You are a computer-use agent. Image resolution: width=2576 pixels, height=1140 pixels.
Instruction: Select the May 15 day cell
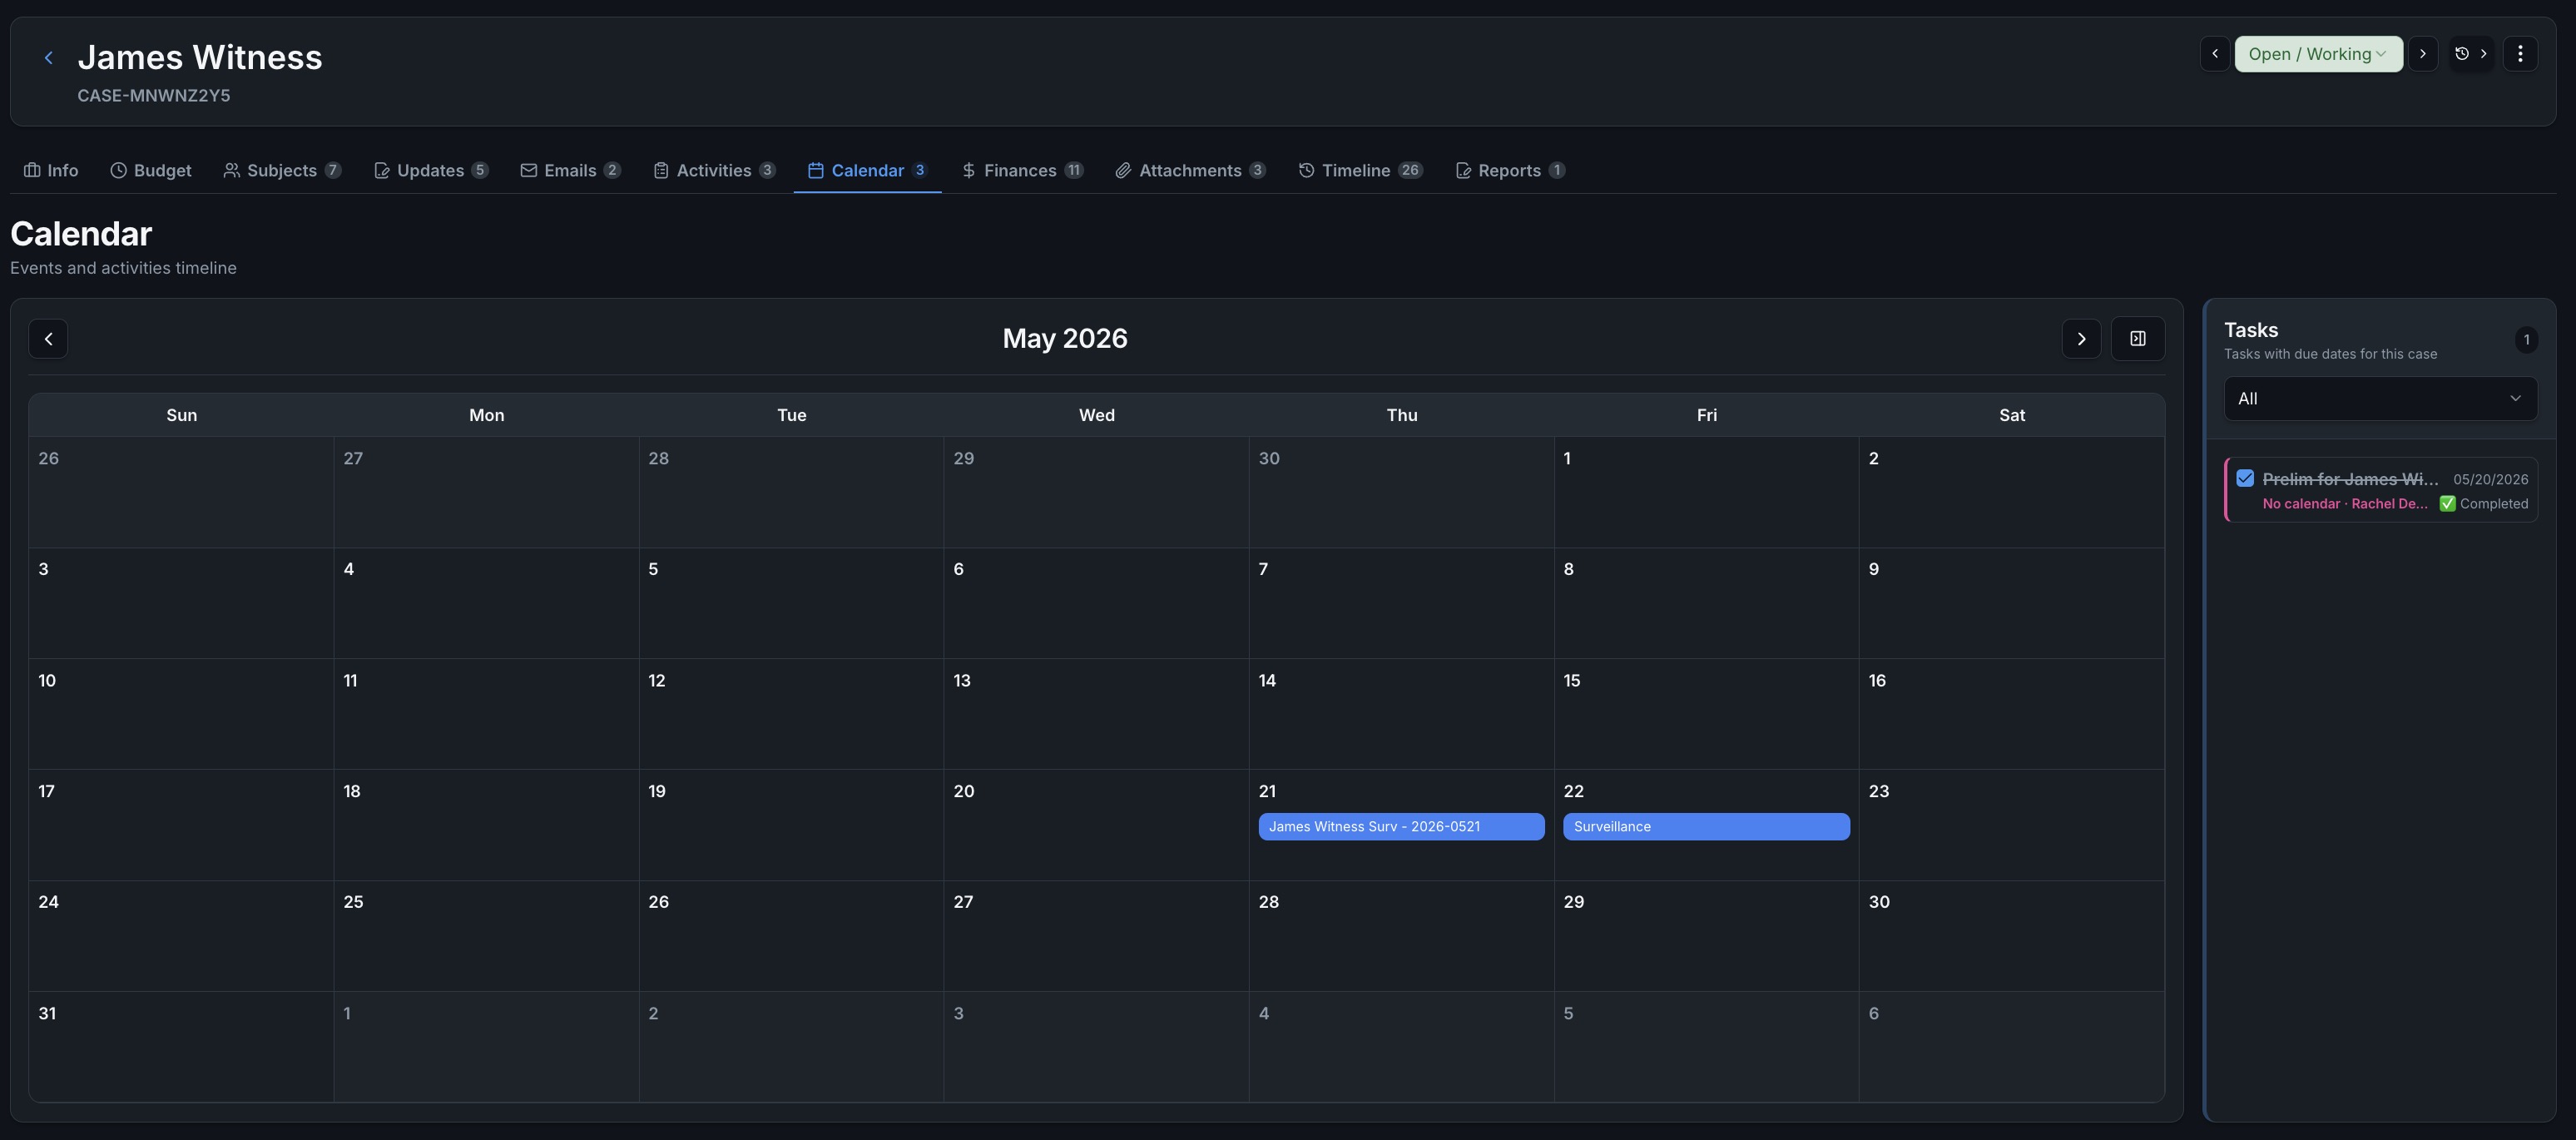1706,714
